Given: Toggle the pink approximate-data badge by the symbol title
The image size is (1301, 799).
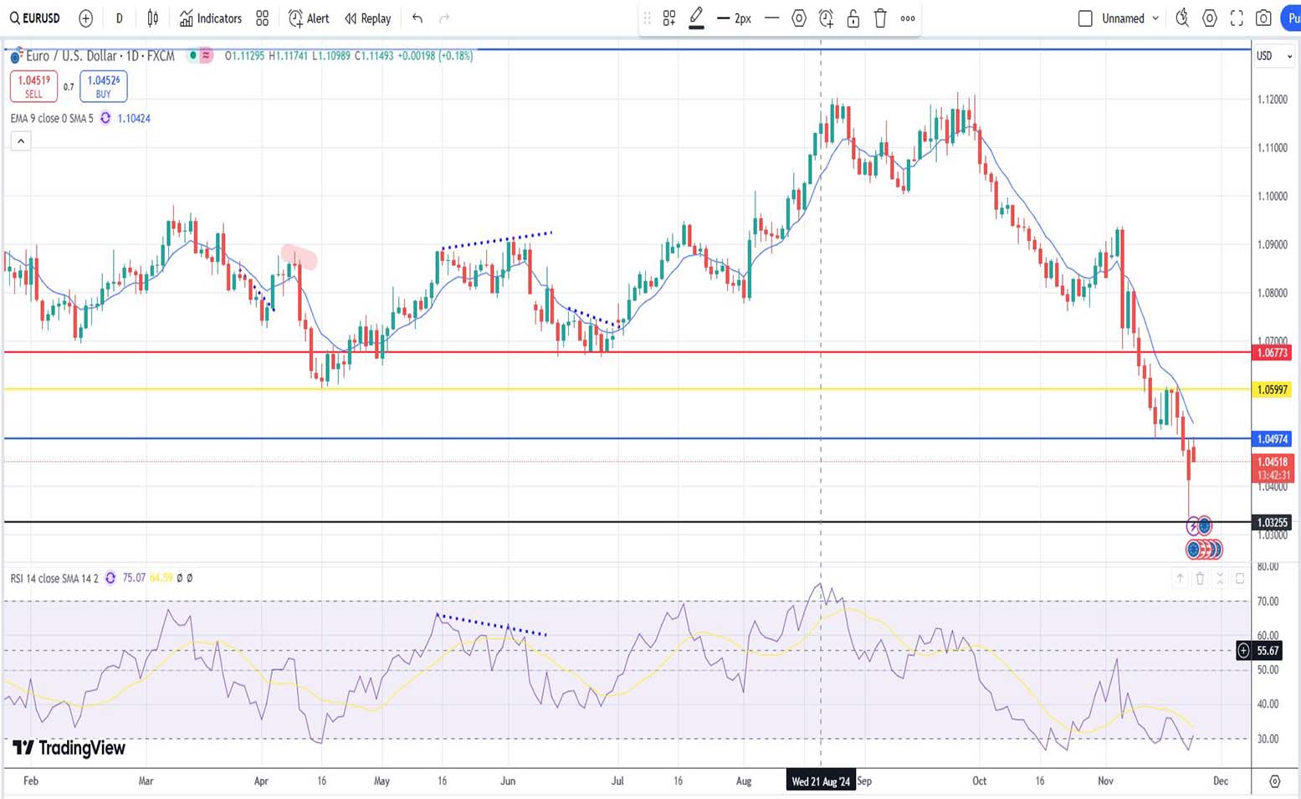Looking at the screenshot, I should tap(206, 56).
